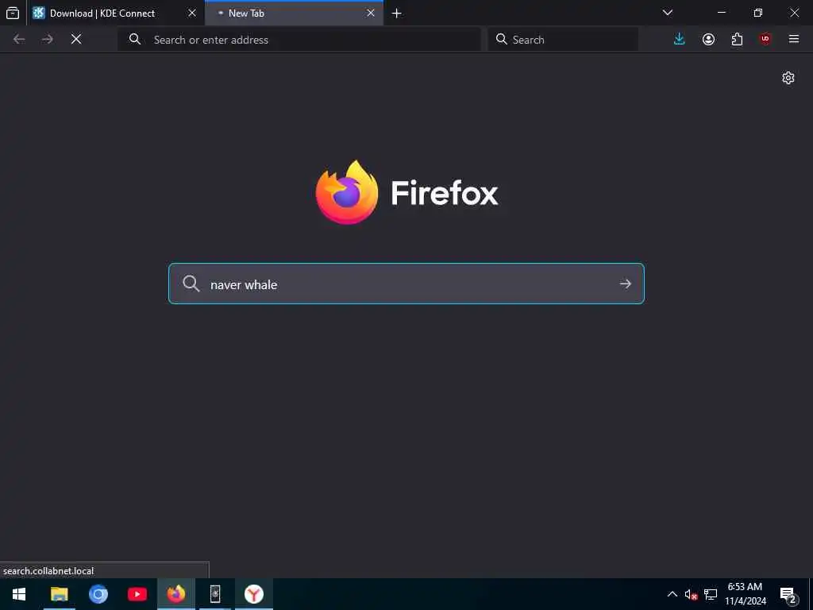Open the Firefox account menu

708,40
